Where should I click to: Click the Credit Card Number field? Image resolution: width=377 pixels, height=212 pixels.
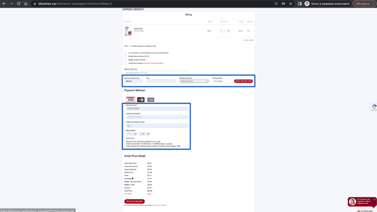[x=157, y=117]
